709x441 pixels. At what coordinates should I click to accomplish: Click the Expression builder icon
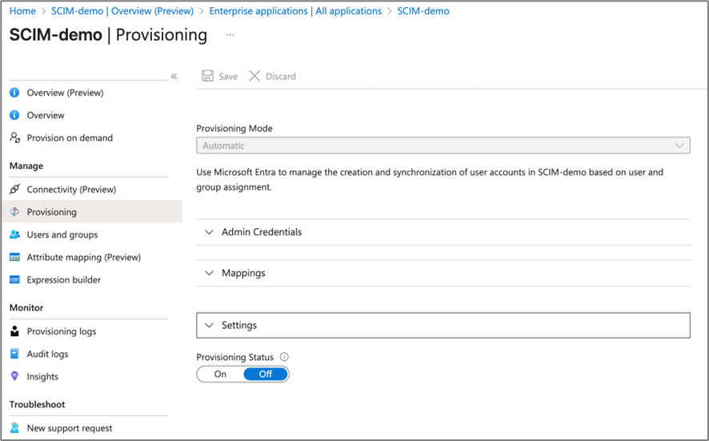(x=14, y=280)
